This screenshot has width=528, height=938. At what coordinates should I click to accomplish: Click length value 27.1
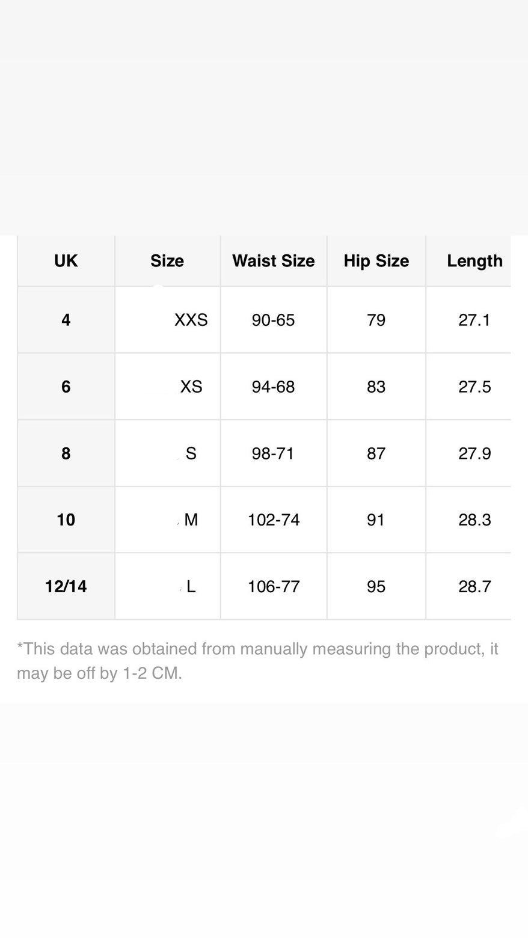click(x=474, y=320)
